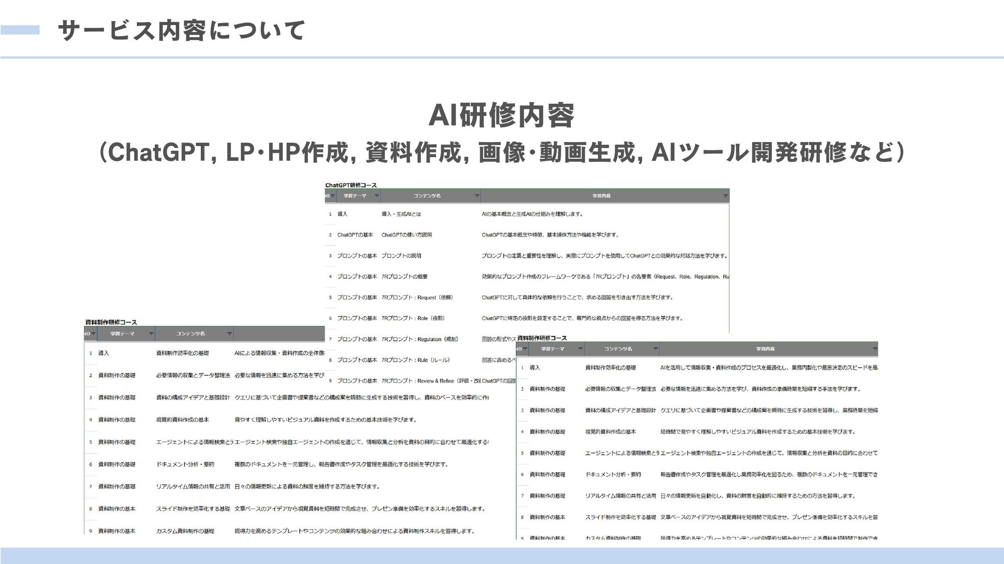Click 資料制作効率化の基礎 in right 資料制作 table
This screenshot has height=564, width=1004.
610,368
